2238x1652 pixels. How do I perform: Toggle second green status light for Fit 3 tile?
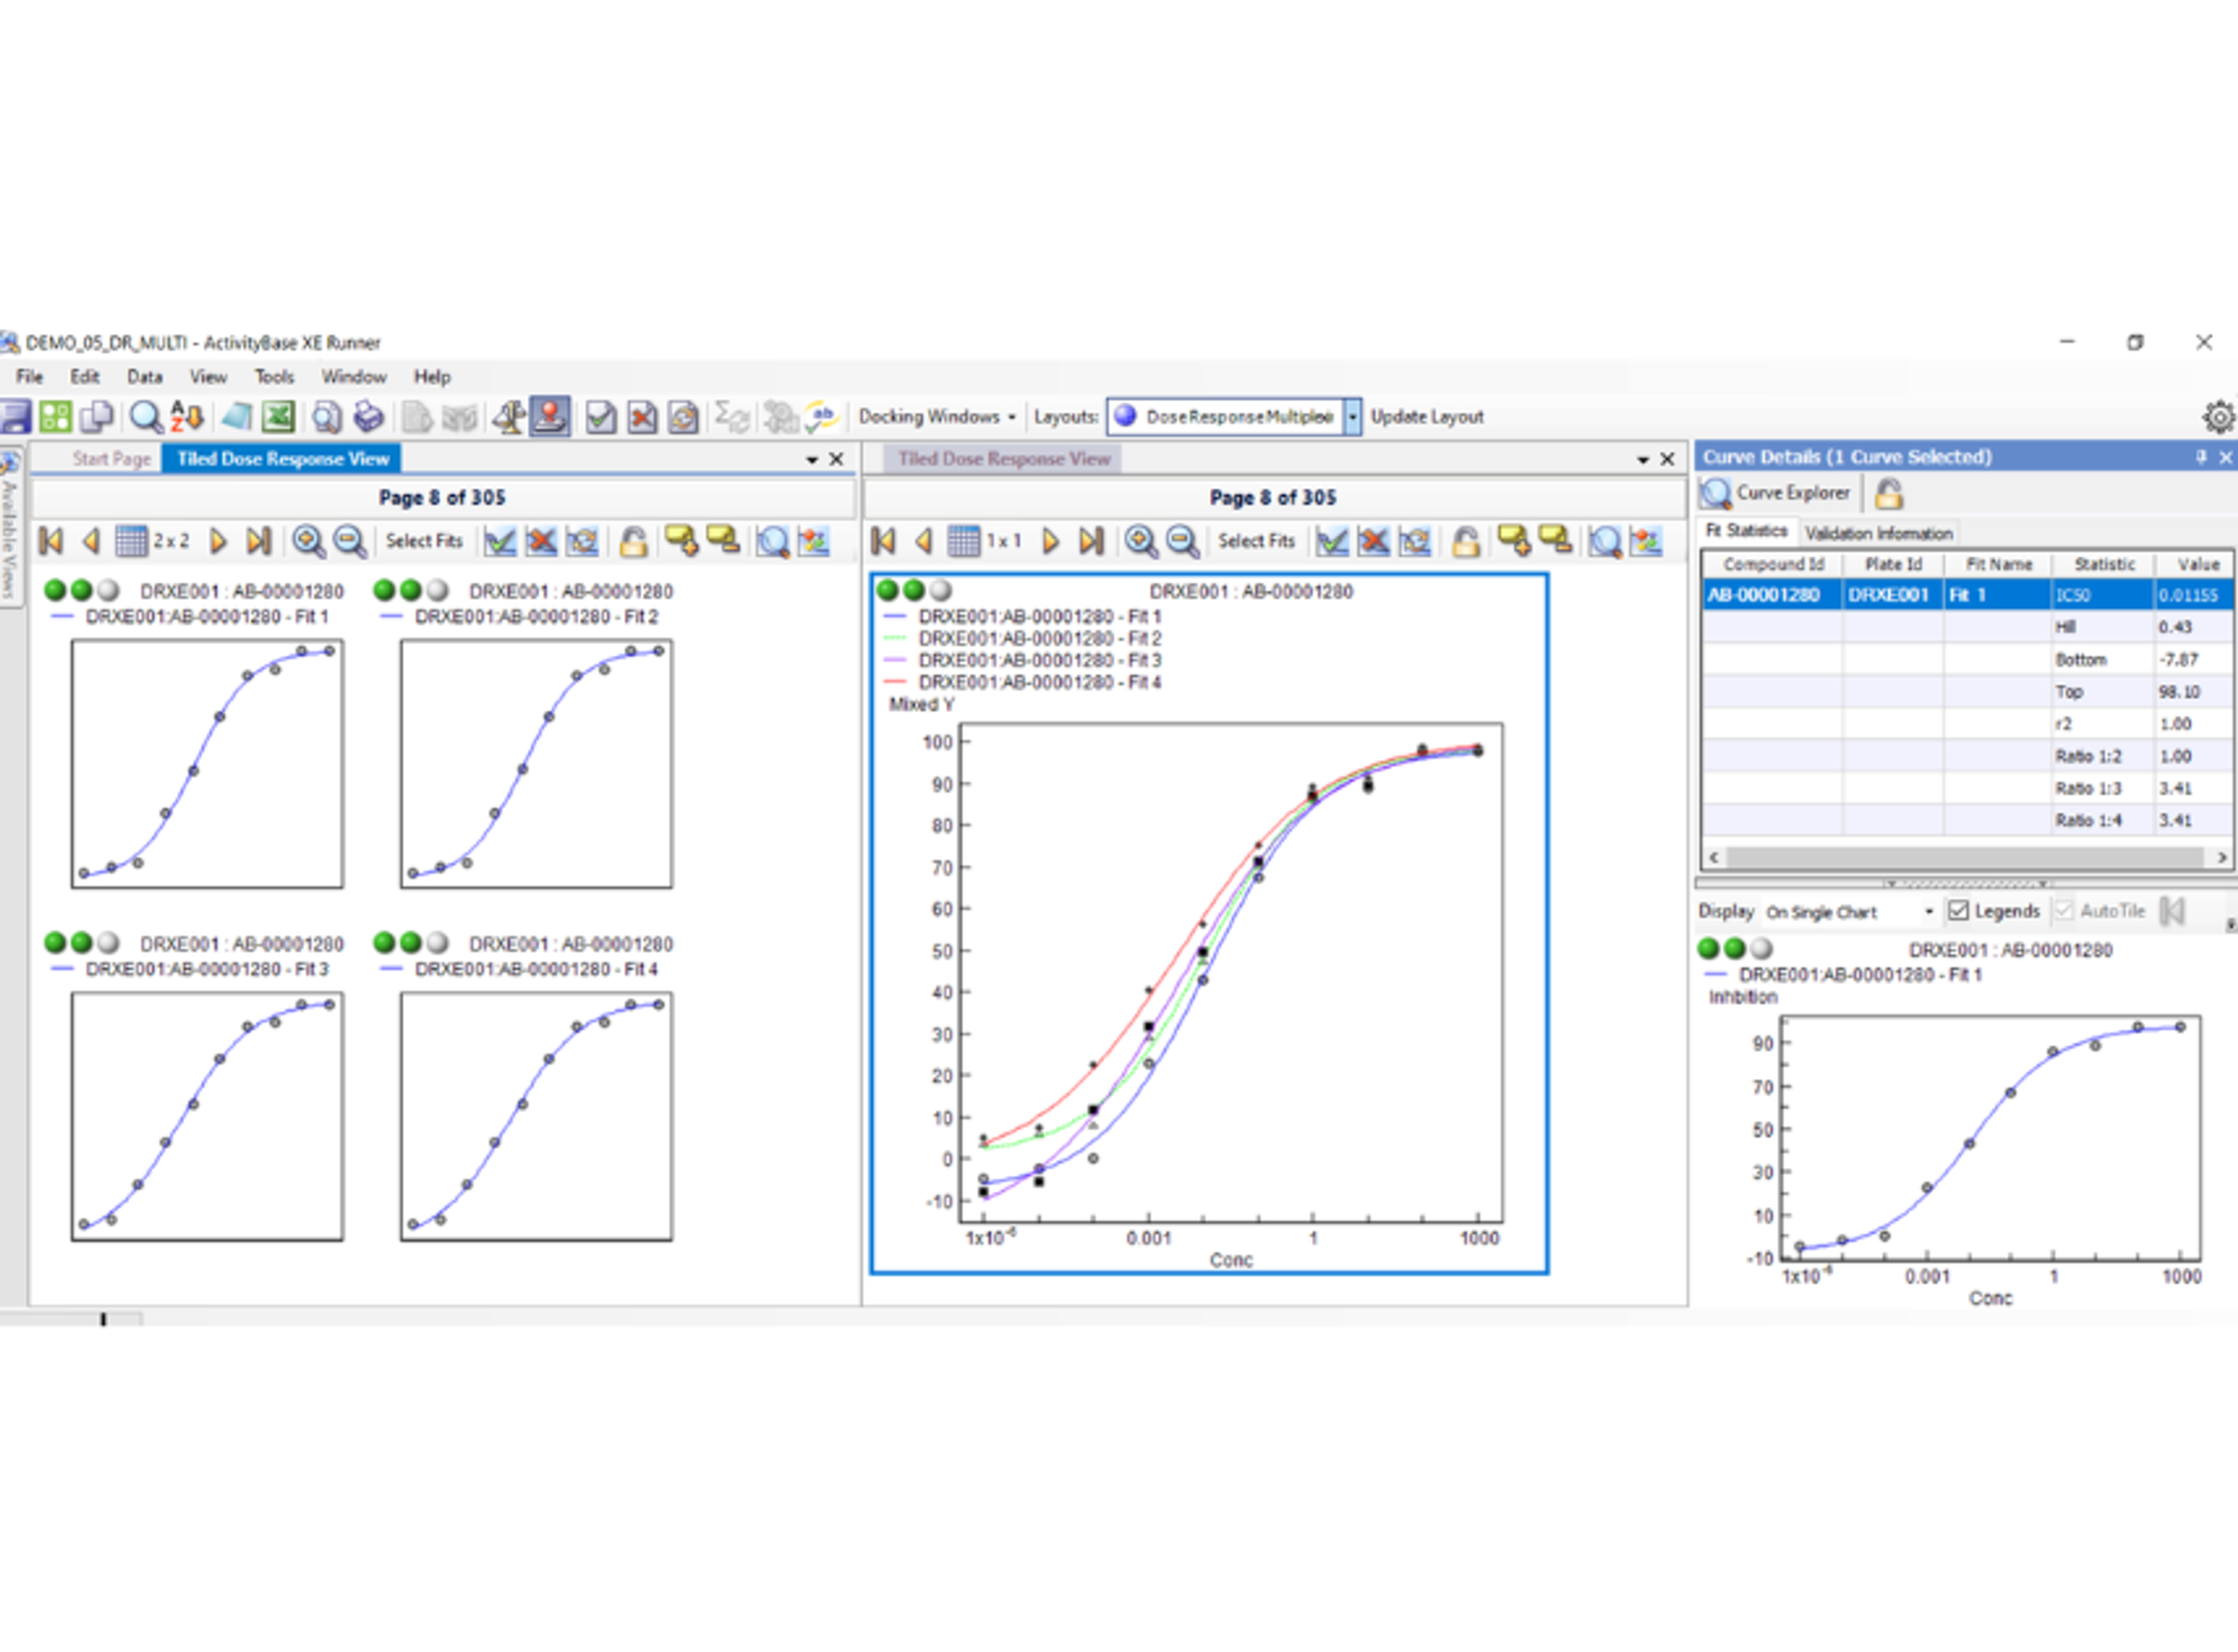tap(82, 942)
